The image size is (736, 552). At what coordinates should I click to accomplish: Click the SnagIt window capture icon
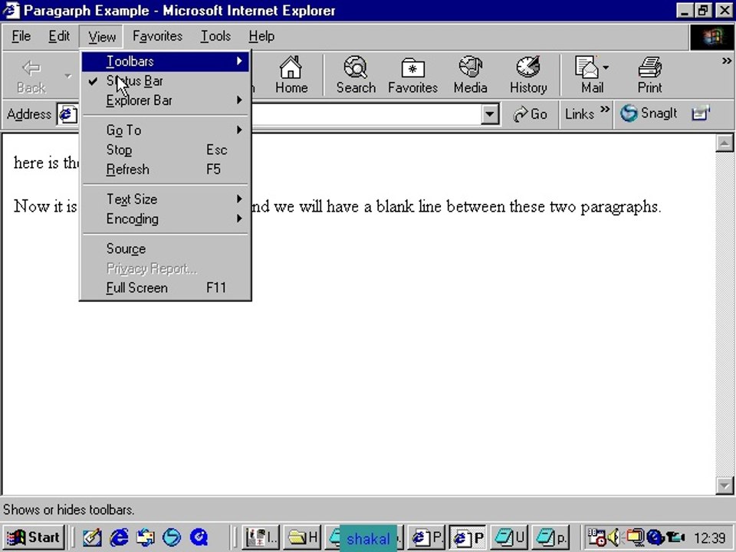(x=700, y=113)
